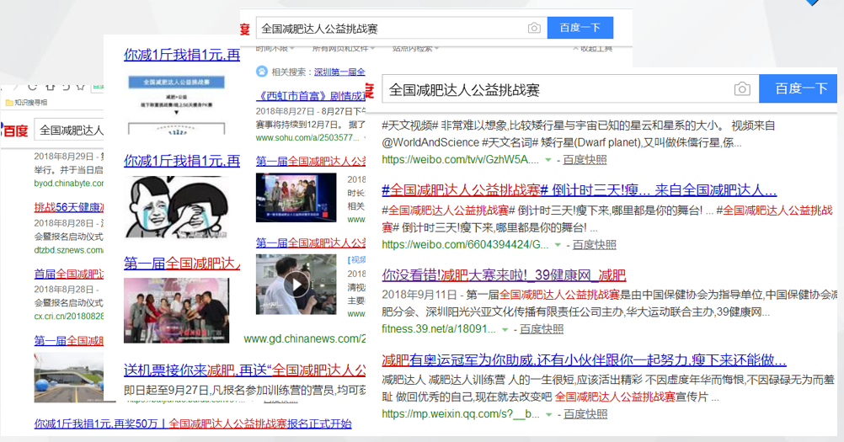
Task: Open 百度快照 for mp.weixin.qq.com result
Action: coord(585,414)
